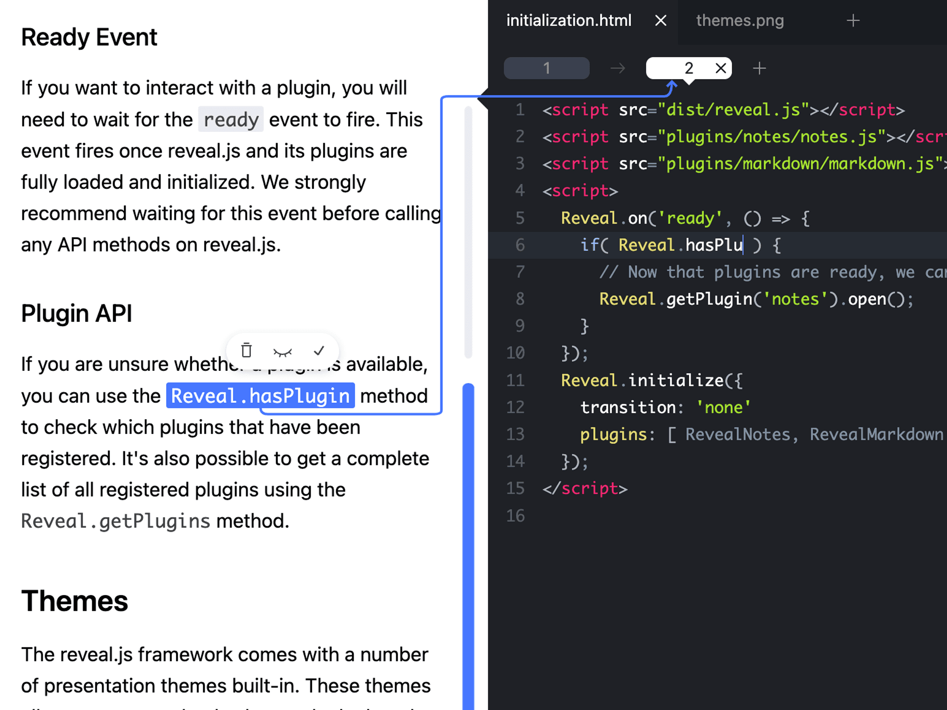Click the trash delete annotation icon

(247, 350)
